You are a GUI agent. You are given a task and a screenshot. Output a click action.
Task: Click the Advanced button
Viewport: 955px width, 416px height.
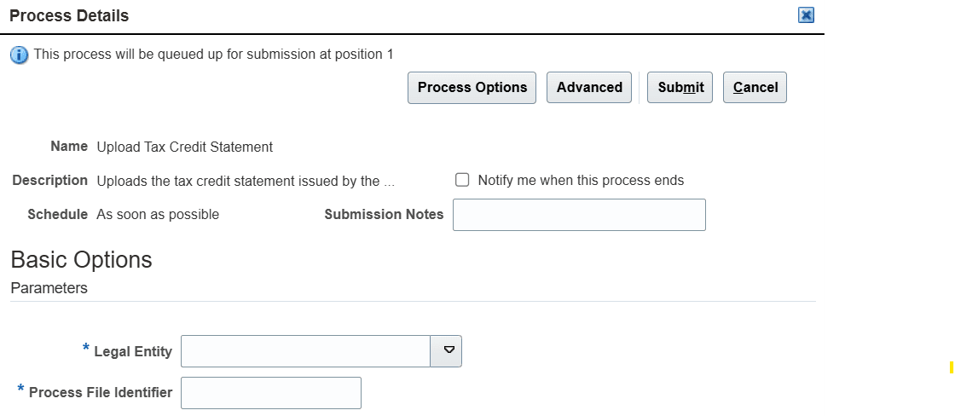pos(589,88)
